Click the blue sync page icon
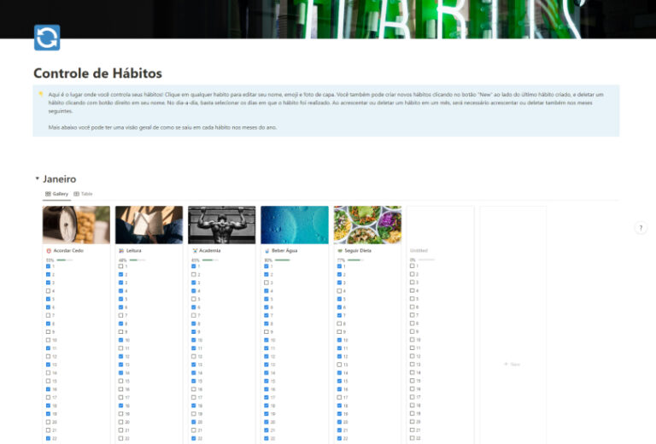 [x=47, y=38]
